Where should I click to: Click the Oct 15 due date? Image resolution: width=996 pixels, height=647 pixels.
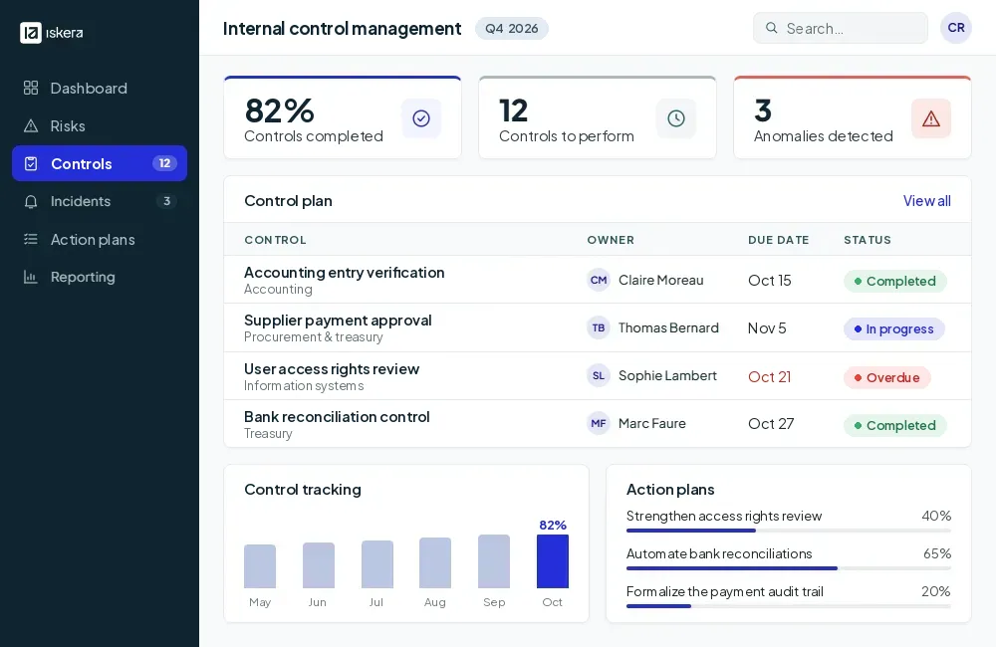769,280
